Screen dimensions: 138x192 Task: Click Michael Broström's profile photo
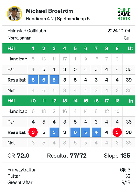pos(15,14)
